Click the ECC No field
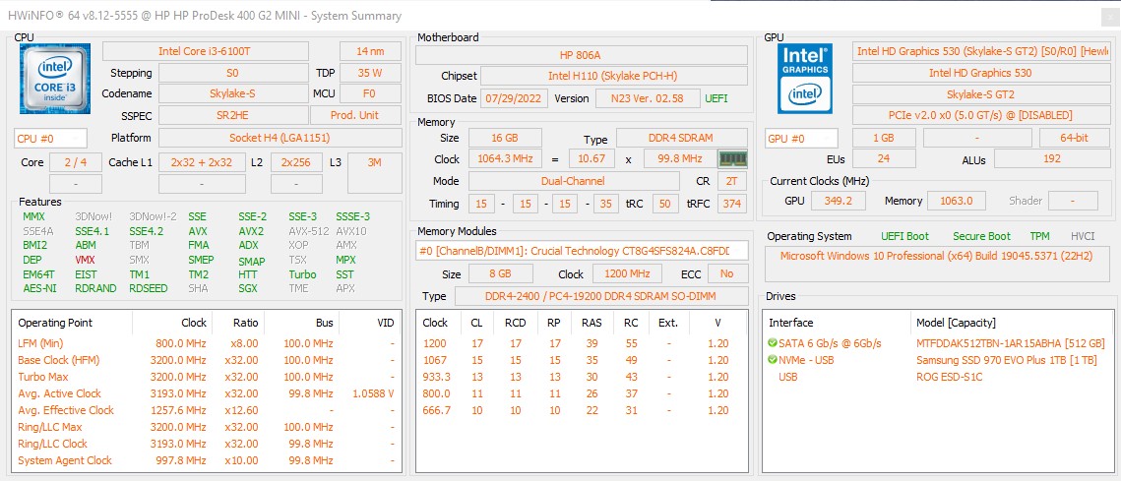1121x481 pixels. (x=727, y=273)
